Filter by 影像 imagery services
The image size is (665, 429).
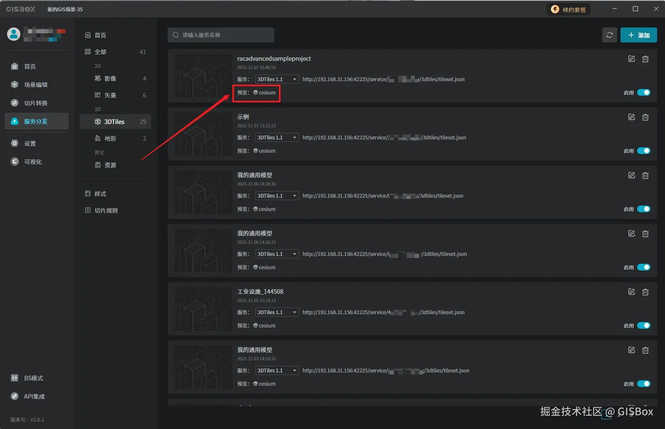(115, 78)
